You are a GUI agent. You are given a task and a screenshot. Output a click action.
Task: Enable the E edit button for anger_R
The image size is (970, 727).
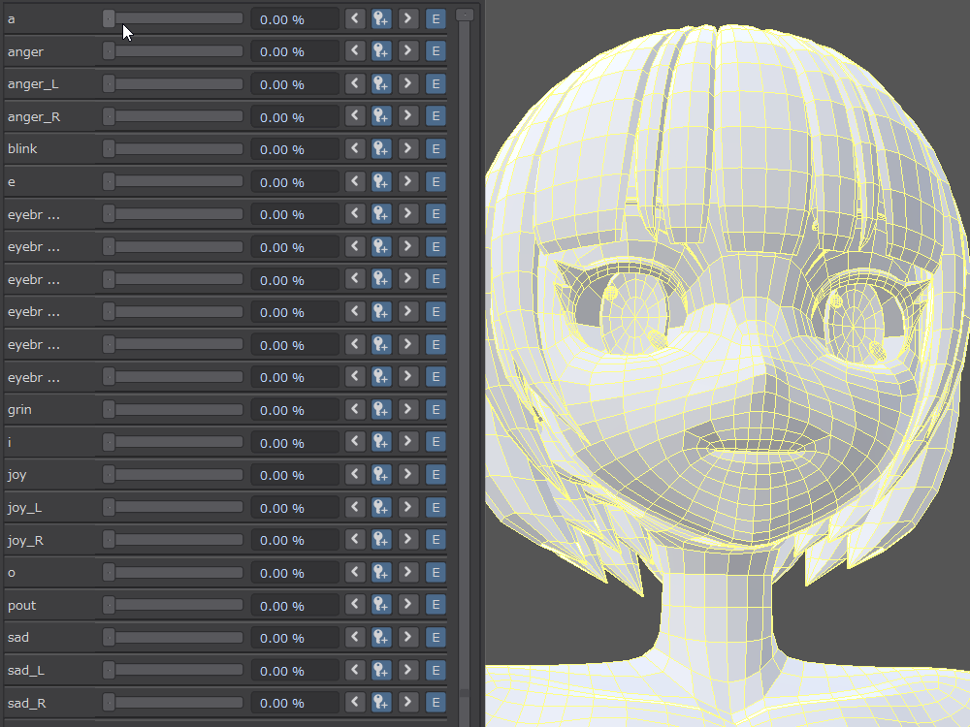[436, 116]
